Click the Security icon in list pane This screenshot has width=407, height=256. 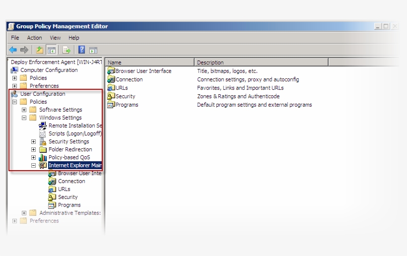point(111,96)
